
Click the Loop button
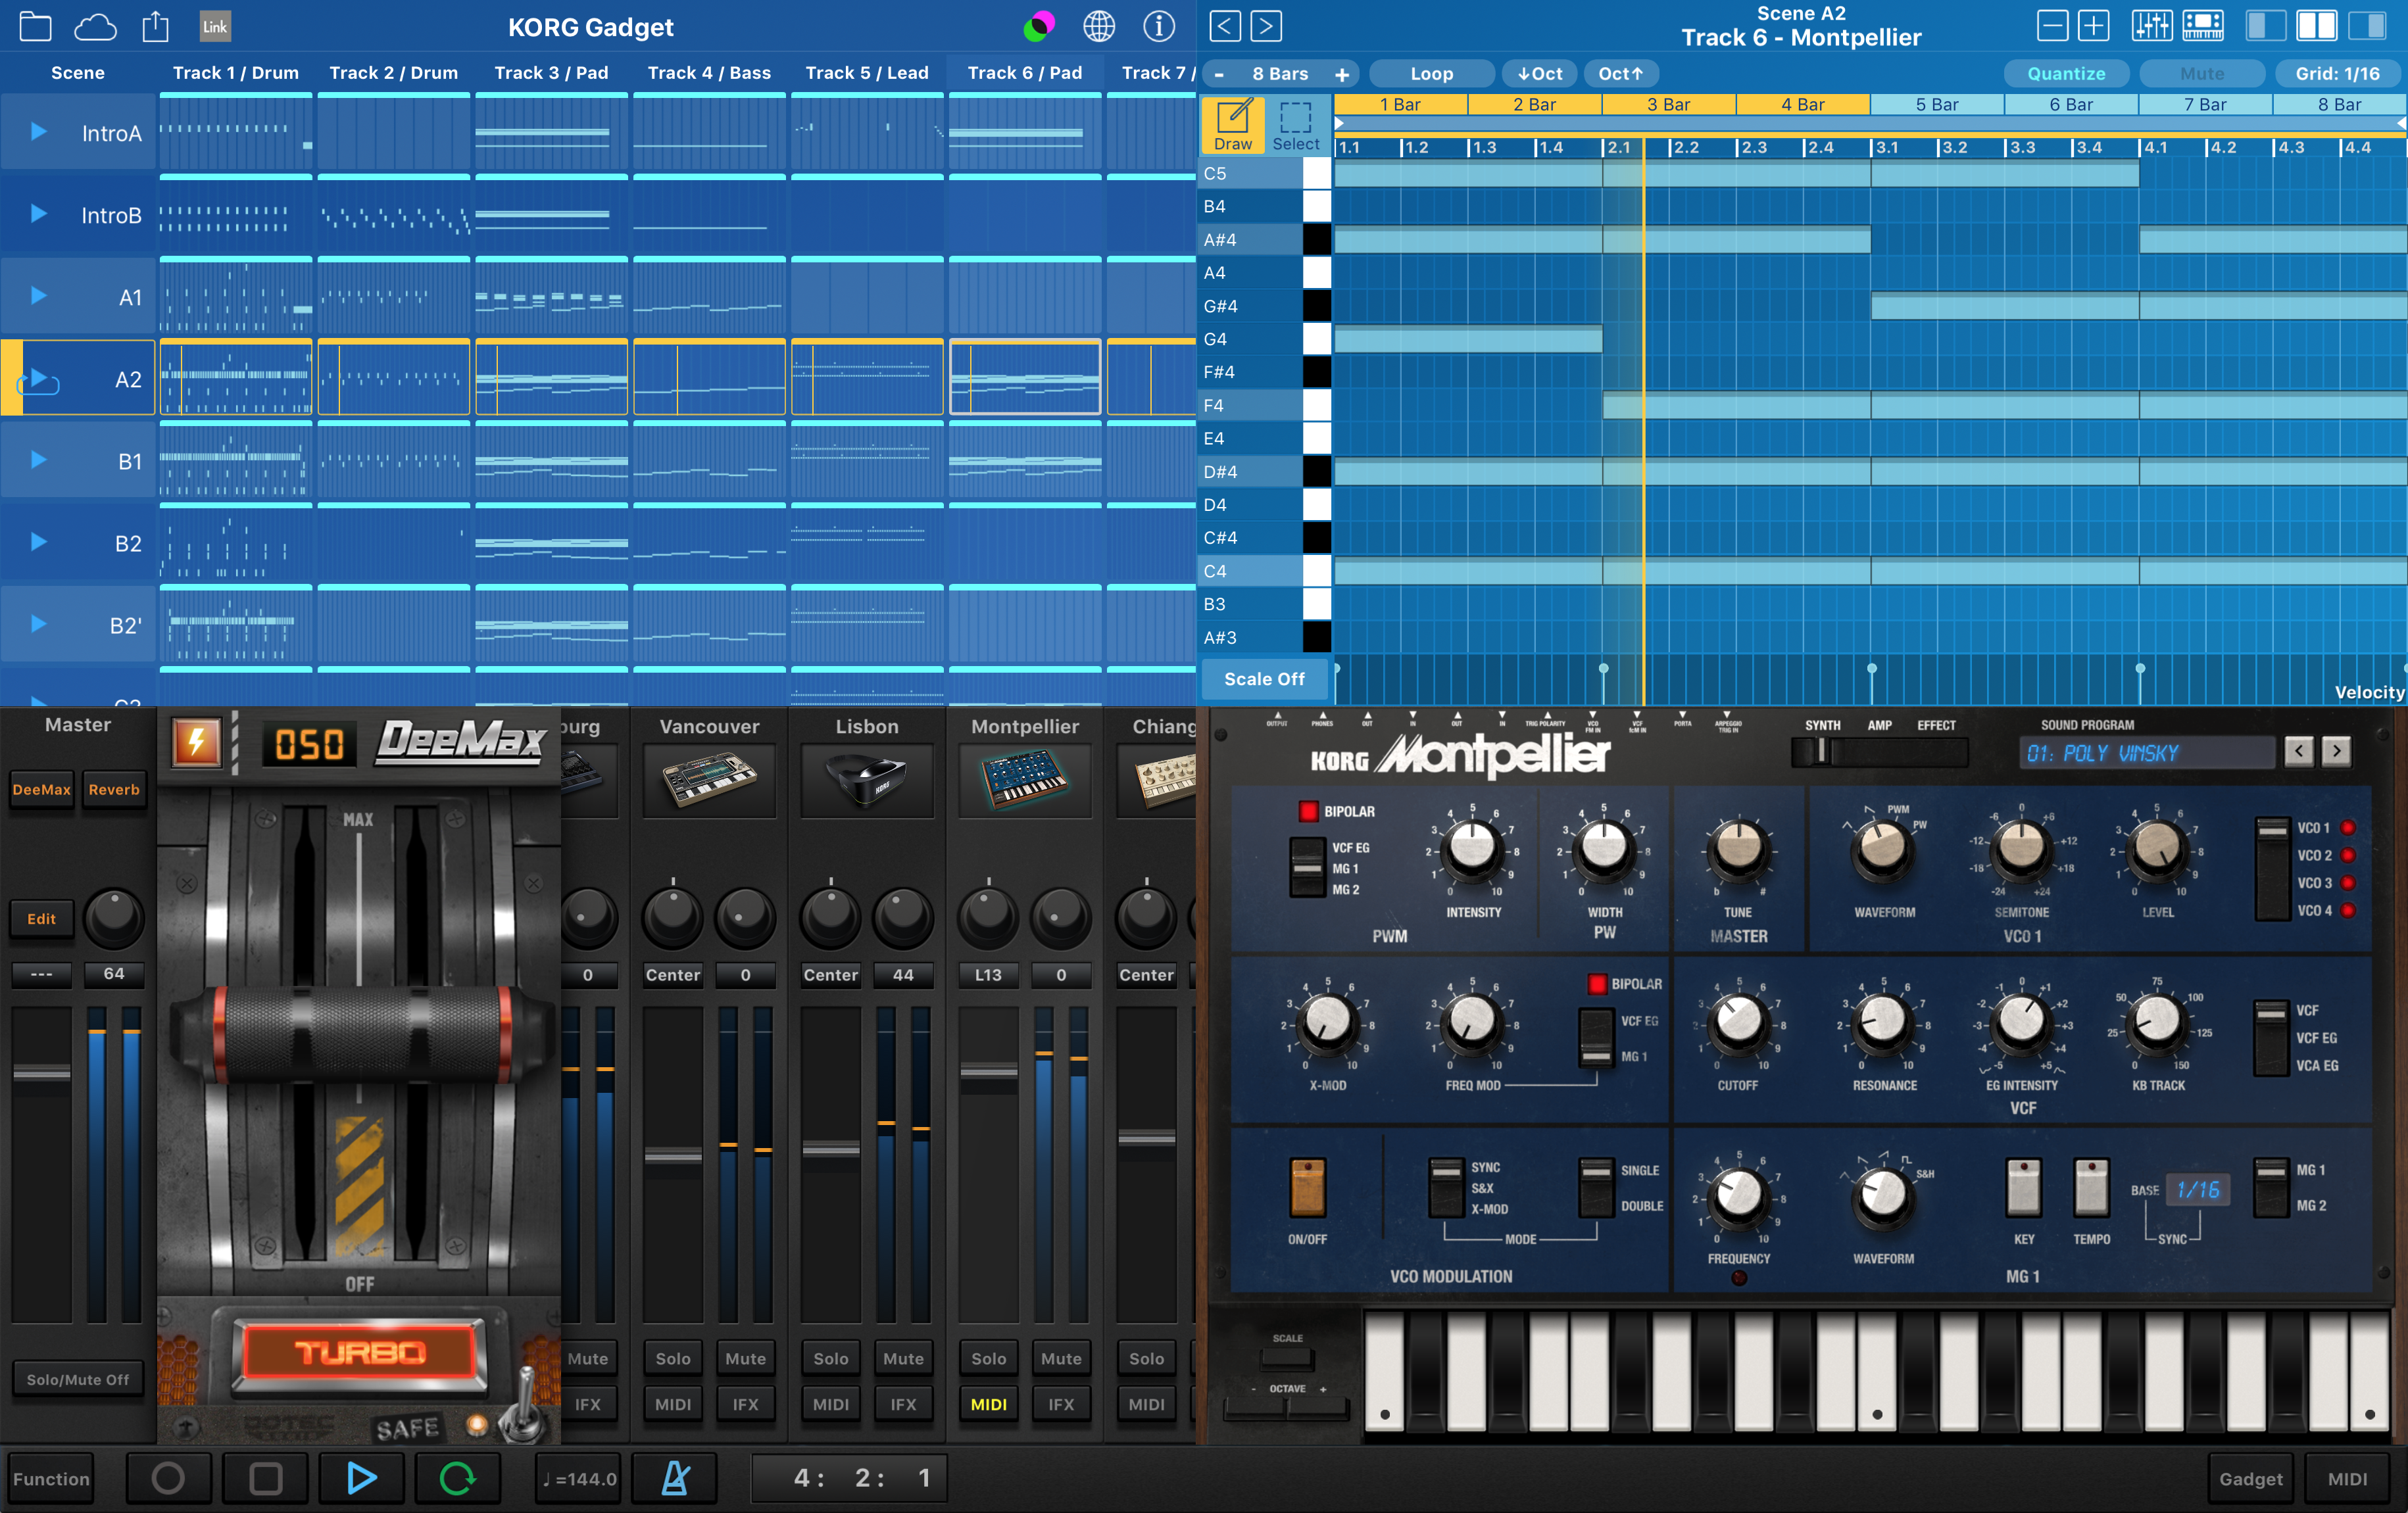click(1431, 73)
